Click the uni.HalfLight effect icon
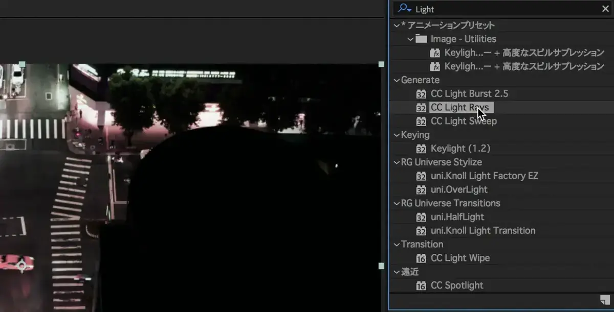The height and width of the screenshot is (312, 614). [x=421, y=217]
